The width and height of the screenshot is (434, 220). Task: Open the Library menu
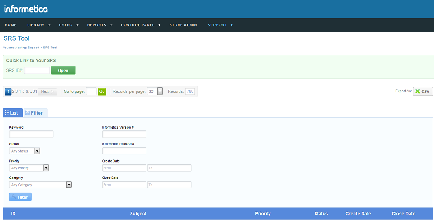pyautogui.click(x=36, y=25)
